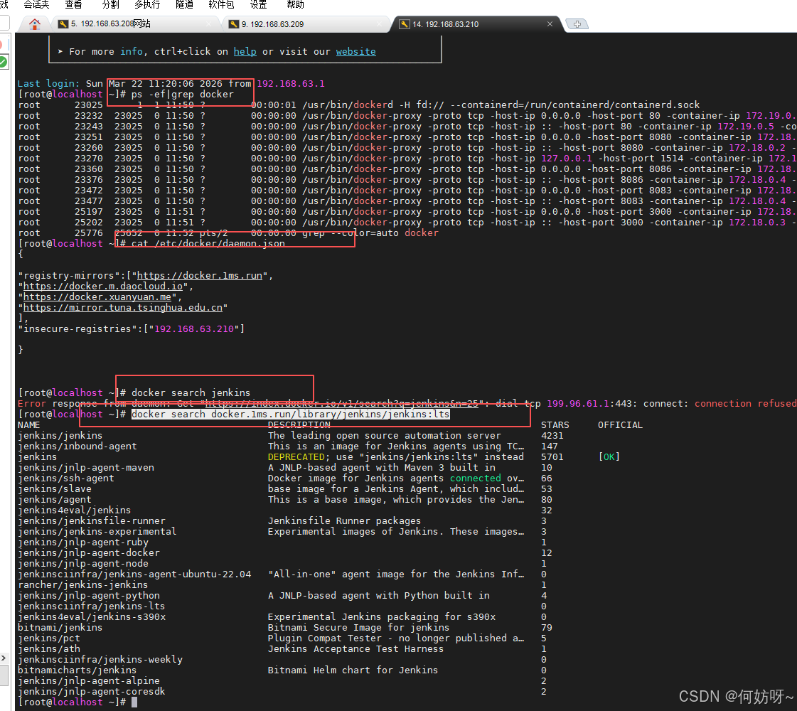Viewport: 797px width, 711px height.
Task: Click the bitnami/jenkins result name
Action: click(60, 628)
